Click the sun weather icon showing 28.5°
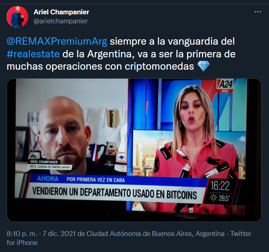This screenshot has width=269, height=252. pyautogui.click(x=214, y=198)
